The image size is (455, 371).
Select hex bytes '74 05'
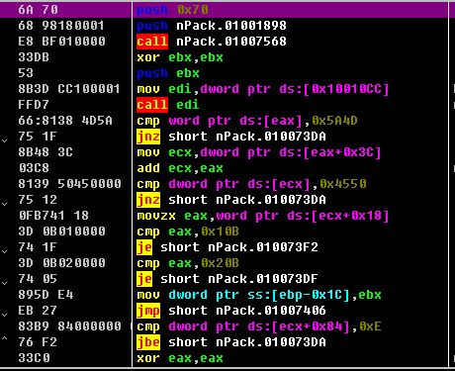[x=38, y=279]
